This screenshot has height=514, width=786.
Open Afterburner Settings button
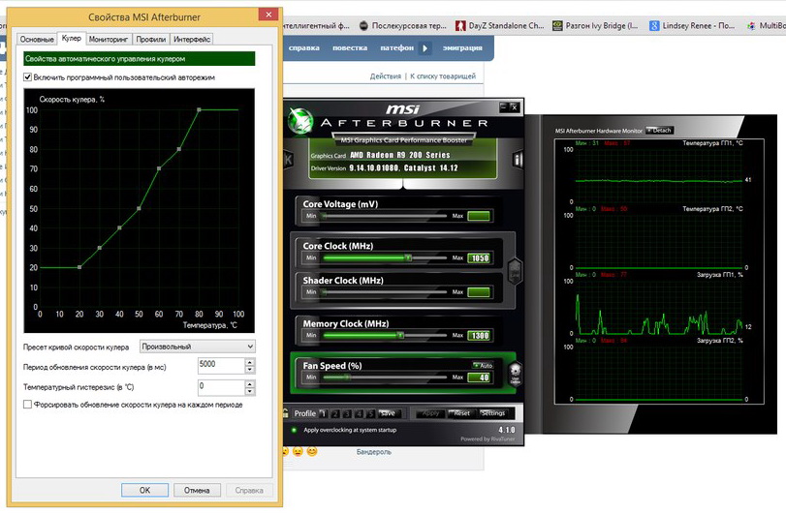(492, 413)
